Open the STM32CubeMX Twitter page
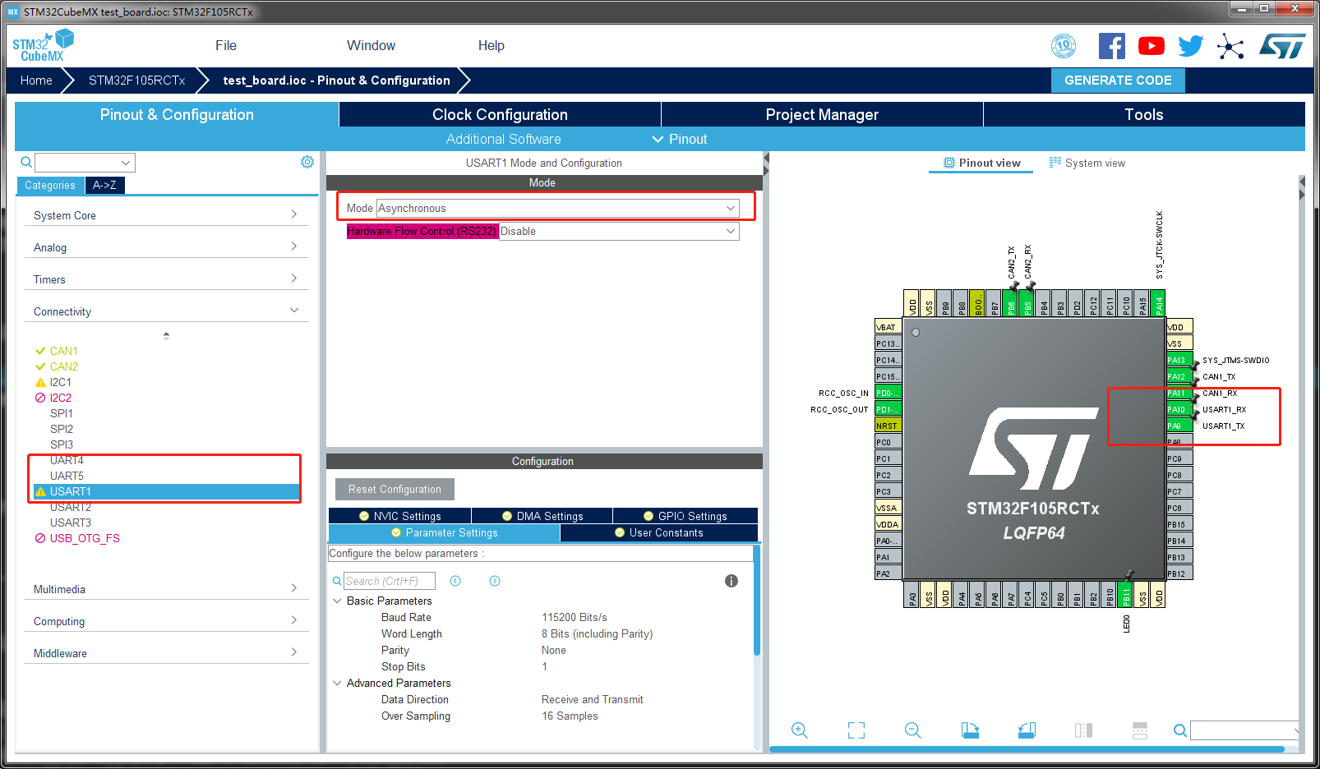Viewport: 1320px width, 769px height. point(1190,45)
